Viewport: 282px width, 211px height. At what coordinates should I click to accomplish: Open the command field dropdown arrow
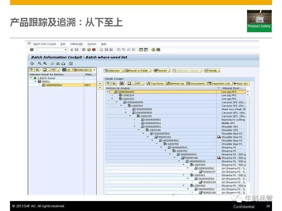[x=66, y=50]
